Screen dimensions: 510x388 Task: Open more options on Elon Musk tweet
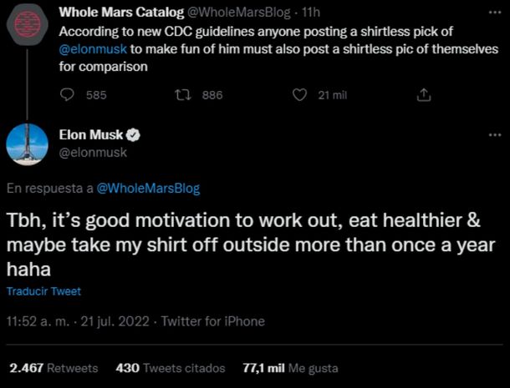[x=494, y=134]
